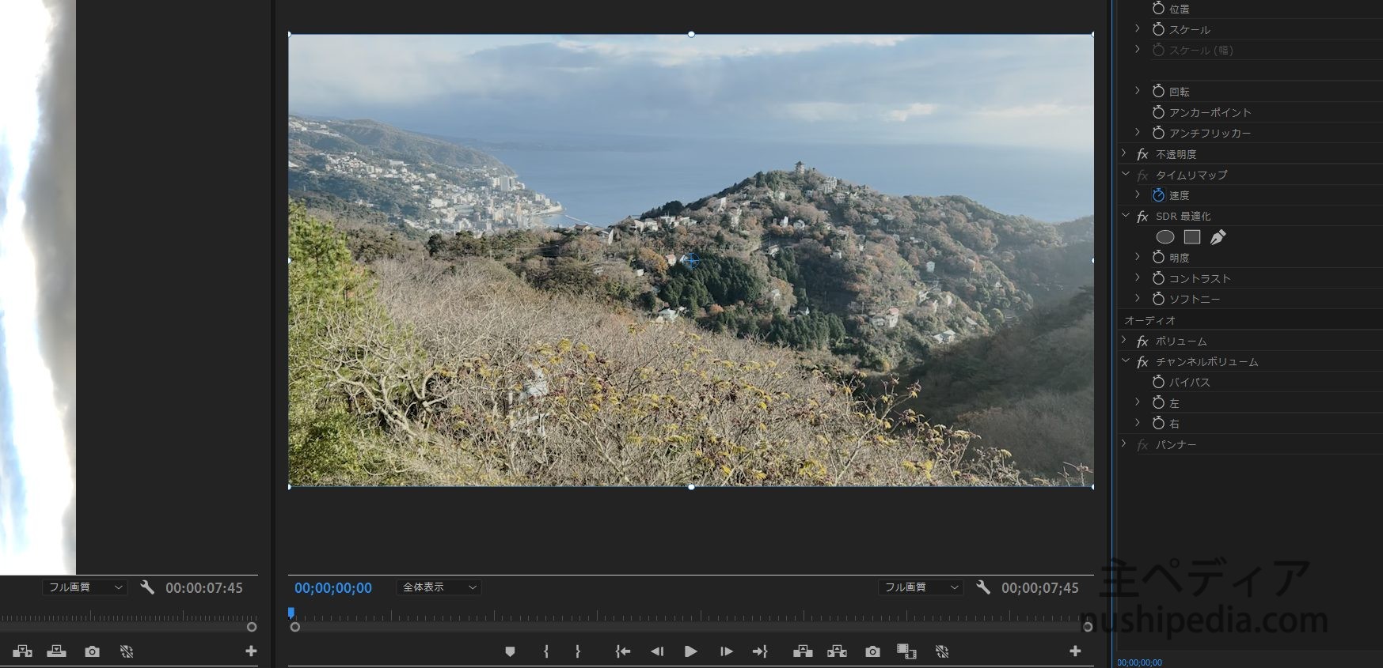Click the blue playhead on program ruler
This screenshot has height=668, width=1383.
click(291, 613)
